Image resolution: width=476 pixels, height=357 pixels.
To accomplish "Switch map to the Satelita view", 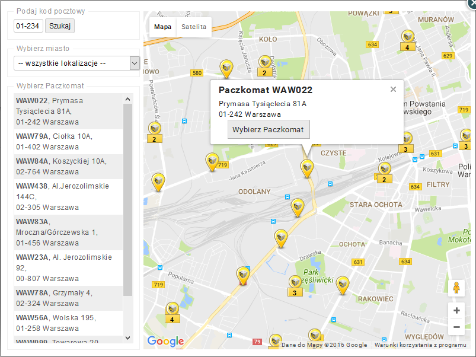I will 194,27.
